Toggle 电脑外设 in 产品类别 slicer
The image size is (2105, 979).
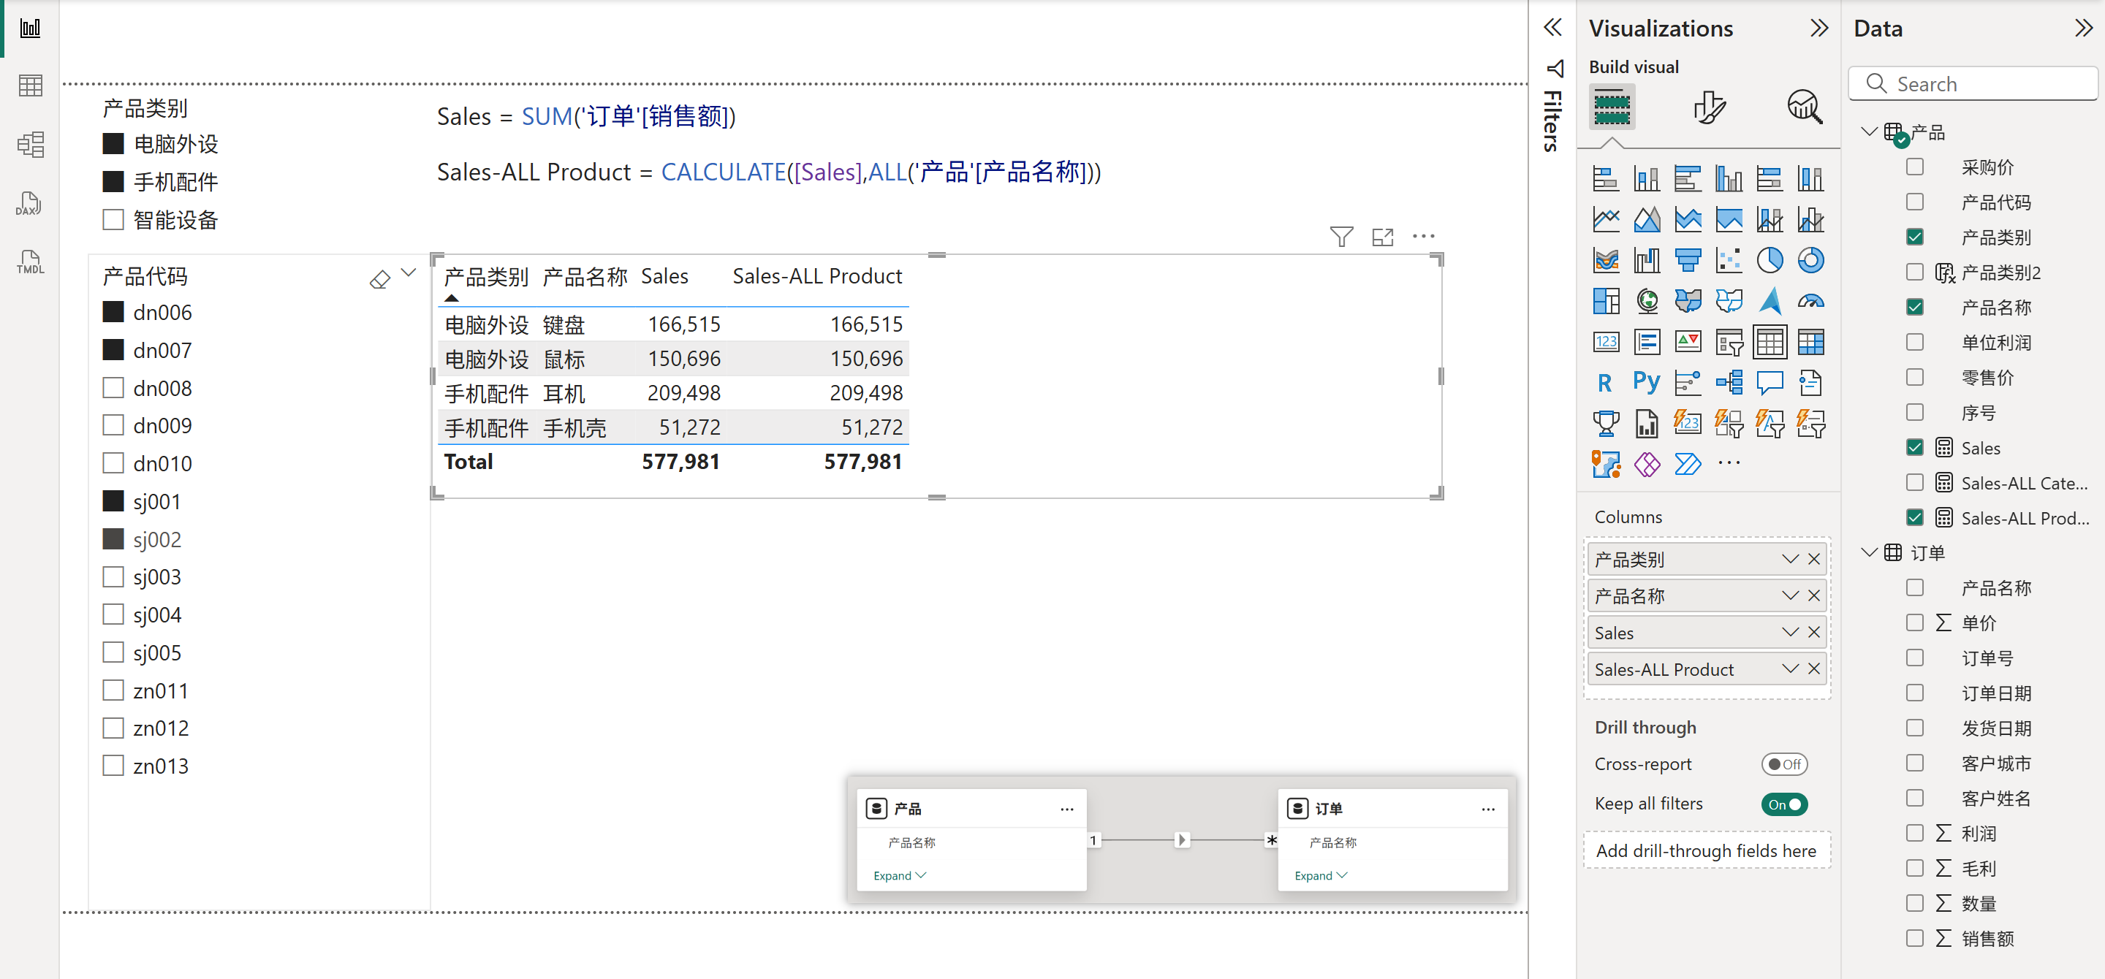tap(113, 145)
